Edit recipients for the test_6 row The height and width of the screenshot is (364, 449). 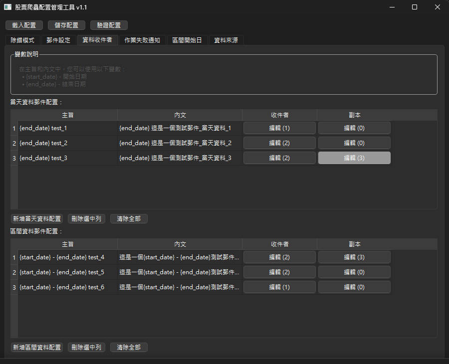pyautogui.click(x=279, y=287)
